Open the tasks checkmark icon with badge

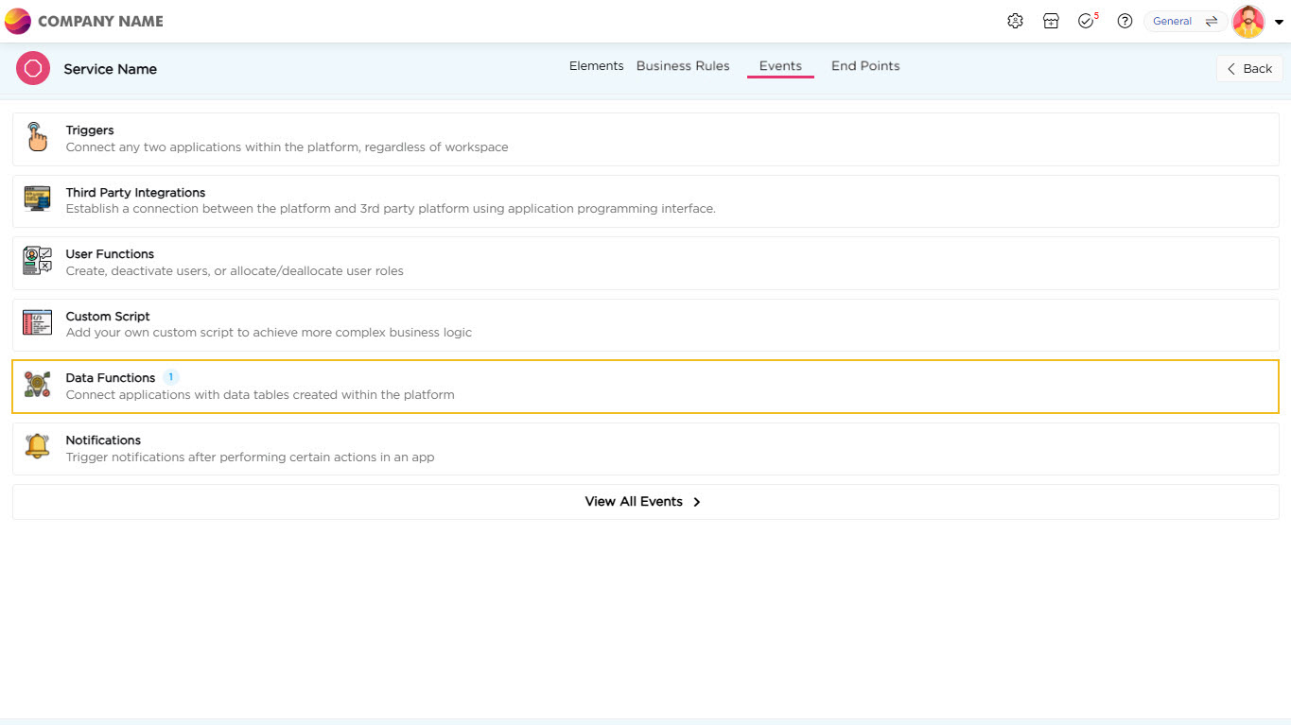[x=1086, y=21]
